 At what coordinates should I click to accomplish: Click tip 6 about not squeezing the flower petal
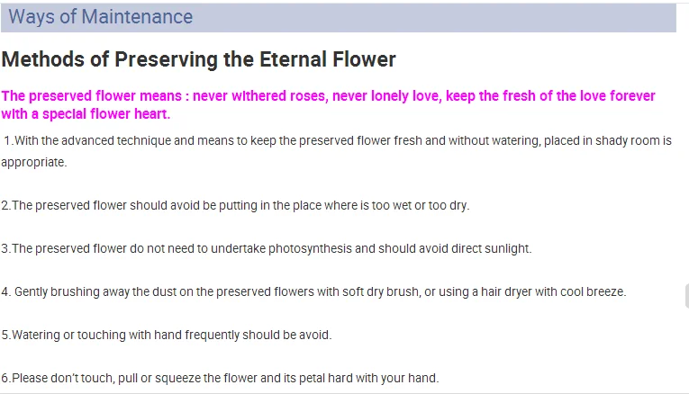(220, 378)
